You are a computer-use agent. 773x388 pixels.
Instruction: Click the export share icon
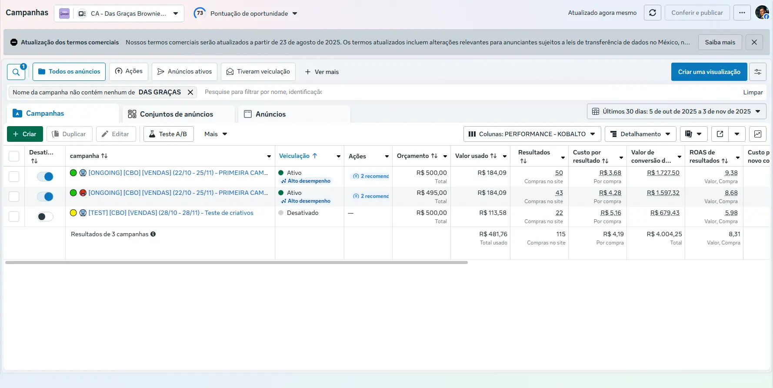point(720,134)
